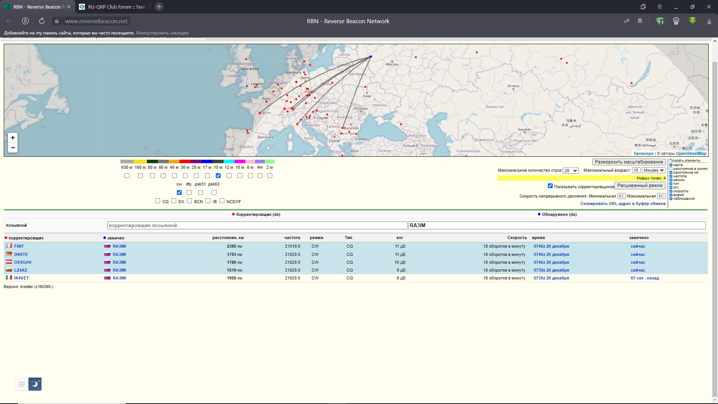718x404 pixels.
Task: Zoom in on the map
Action: (13, 138)
